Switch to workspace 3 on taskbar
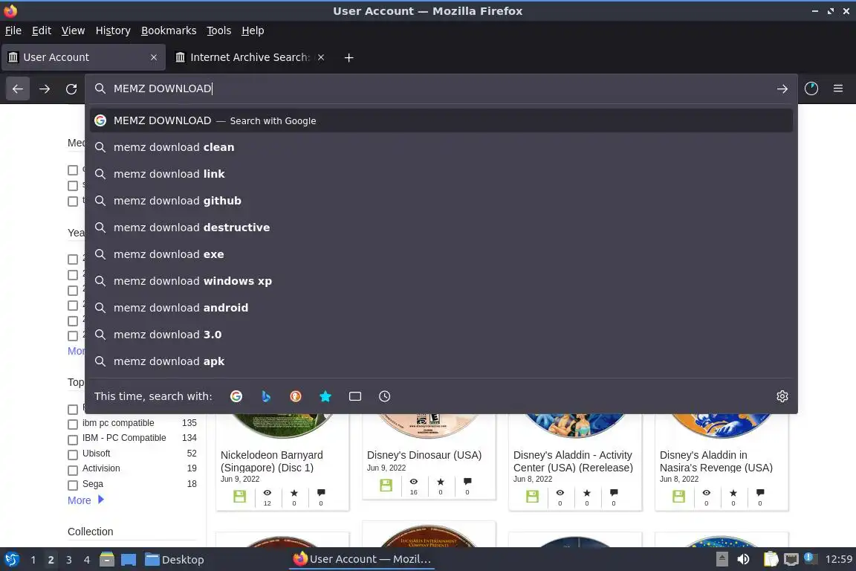The image size is (856, 571). [x=69, y=560]
